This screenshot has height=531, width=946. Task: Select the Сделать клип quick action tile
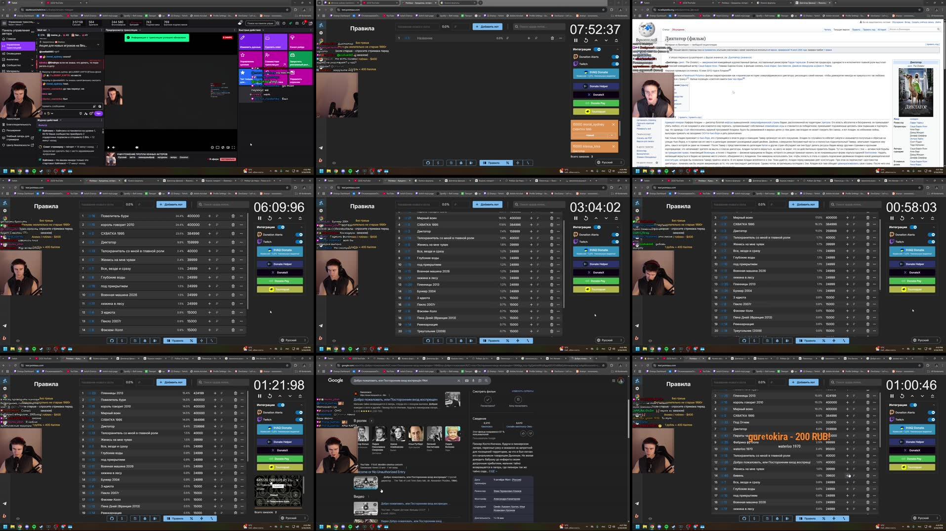tap(275, 41)
